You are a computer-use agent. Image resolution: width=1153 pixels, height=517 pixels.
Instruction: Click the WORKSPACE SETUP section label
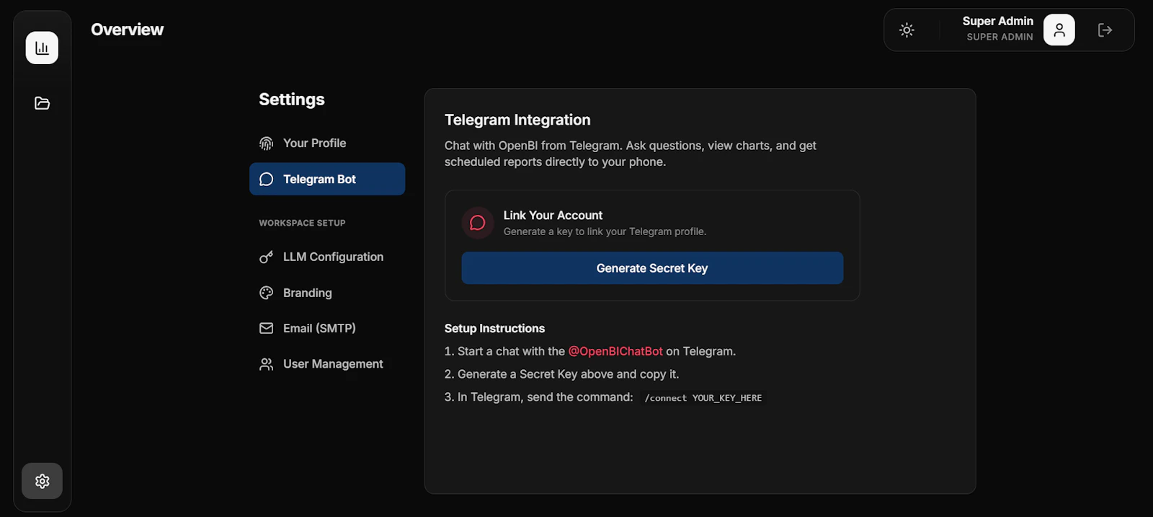[302, 223]
